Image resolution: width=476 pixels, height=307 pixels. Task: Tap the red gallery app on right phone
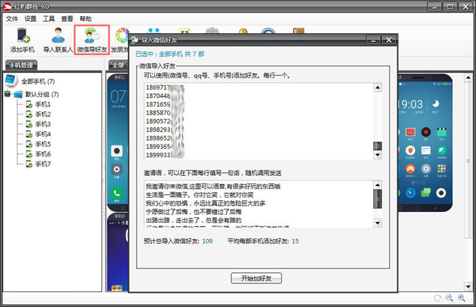(410, 132)
